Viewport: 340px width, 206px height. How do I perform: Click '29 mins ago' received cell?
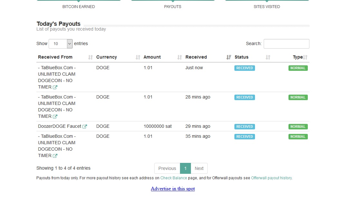pyautogui.click(x=198, y=126)
